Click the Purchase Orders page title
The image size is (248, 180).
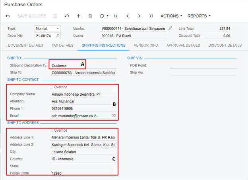click(23, 5)
